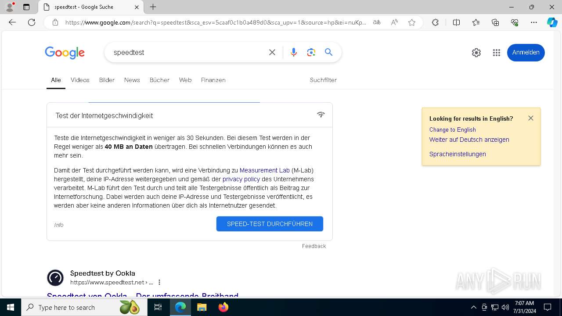Click the Speedtest by Ookla favicon

tap(55, 278)
